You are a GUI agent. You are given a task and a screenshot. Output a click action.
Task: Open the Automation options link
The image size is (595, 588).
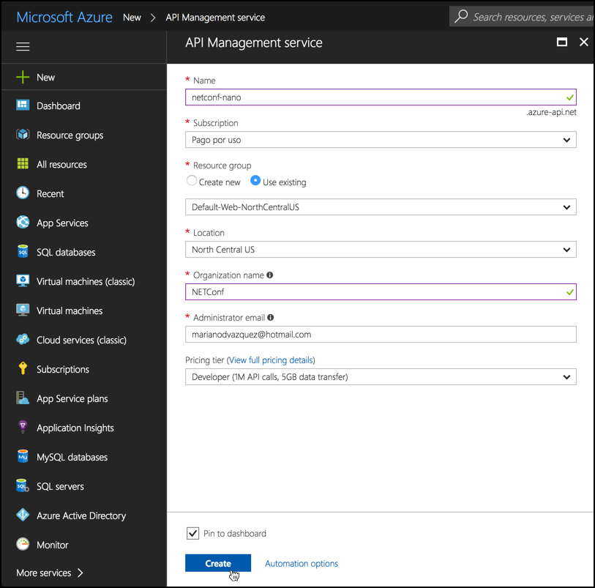pos(302,563)
